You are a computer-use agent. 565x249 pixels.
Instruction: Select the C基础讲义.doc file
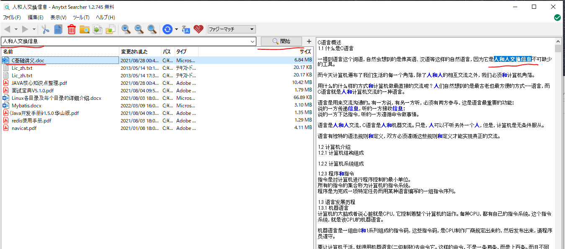tap(28, 60)
